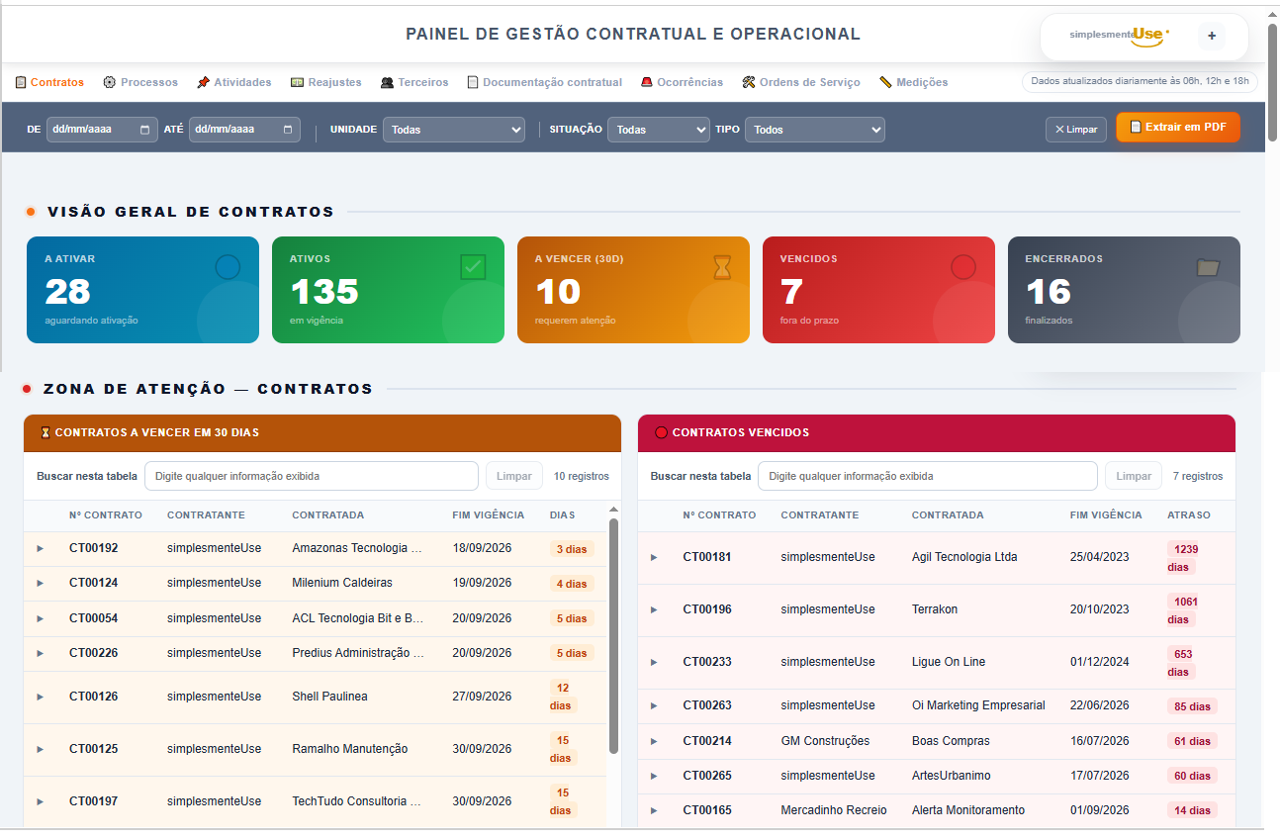Click search field in contratos vencidos table
This screenshot has width=1280, height=839.
928,476
